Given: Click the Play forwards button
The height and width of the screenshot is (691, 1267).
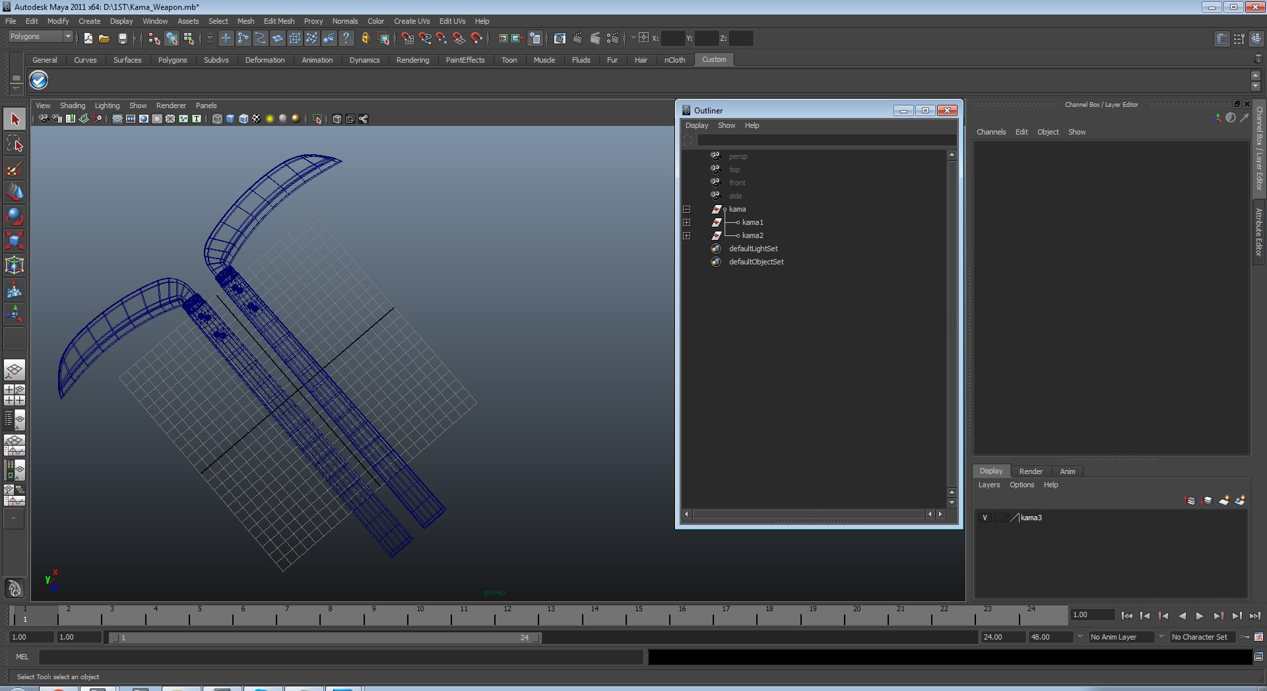Looking at the screenshot, I should tap(1200, 616).
